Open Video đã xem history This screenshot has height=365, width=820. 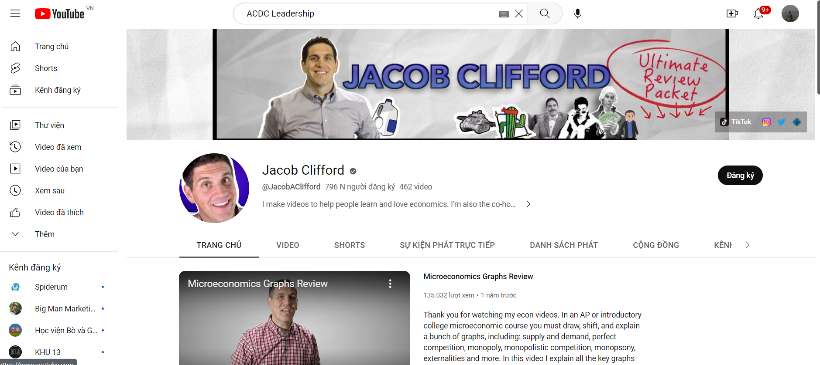click(60, 147)
